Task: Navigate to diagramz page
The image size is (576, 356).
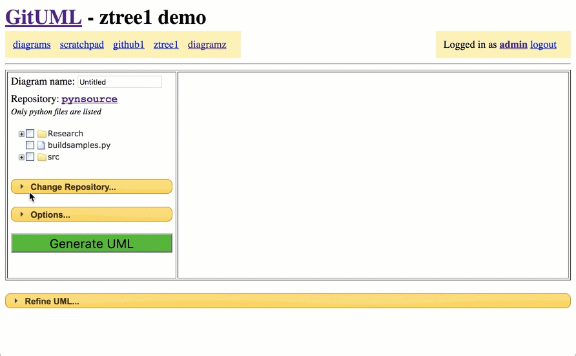Action: click(x=207, y=45)
